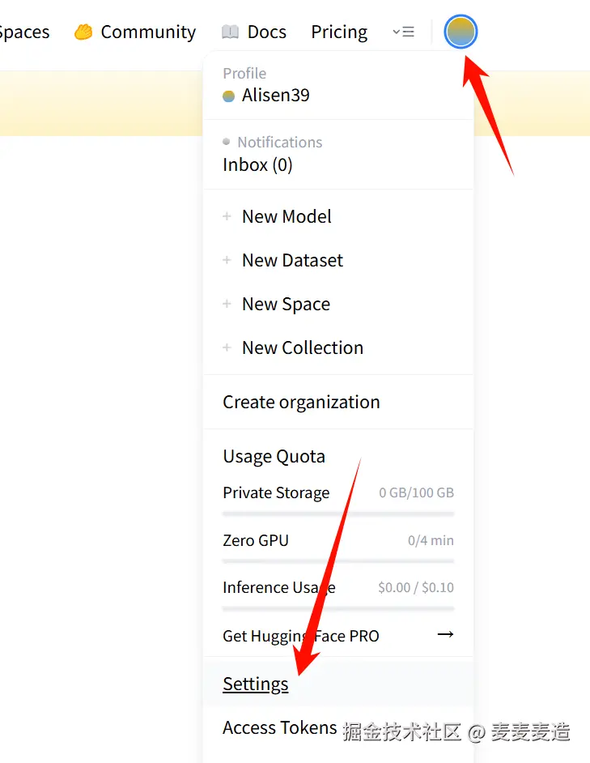Open the Pricing page
Viewport: 590px width, 763px height.
(x=339, y=32)
